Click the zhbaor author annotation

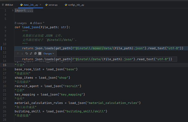37,23
